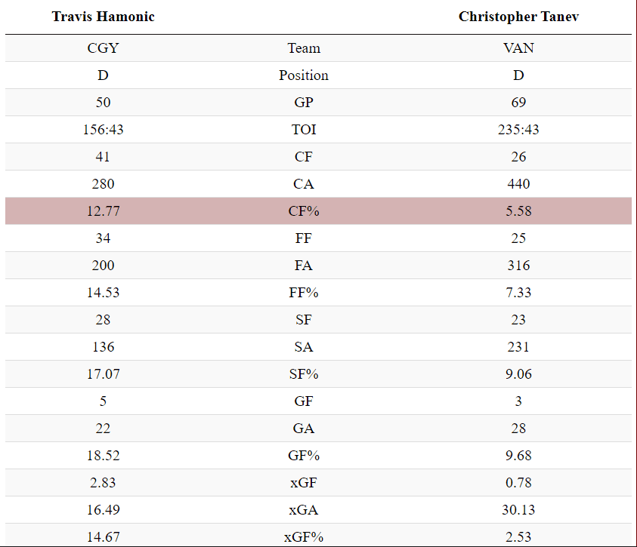The width and height of the screenshot is (637, 547).
Task: Click the Christopher Tanev column header
Action: [518, 17]
